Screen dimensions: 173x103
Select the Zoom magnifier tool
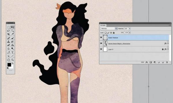[x=12, y=60]
